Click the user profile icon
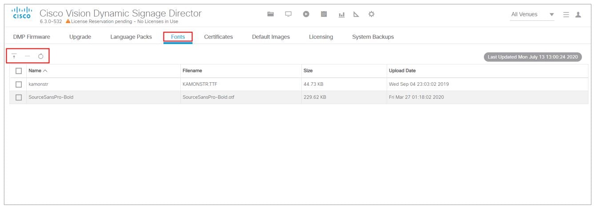This screenshot has height=208, width=594. 578,15
